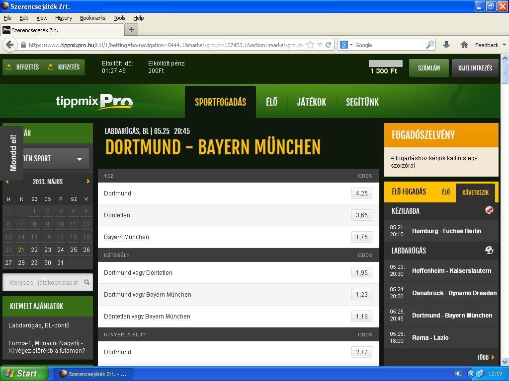Switch to the Sportfogadás tab
This screenshot has width=509, height=381.
(220, 102)
